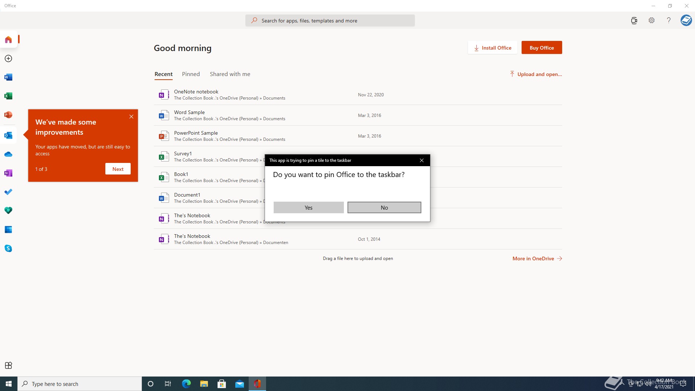
Task: Open OneNote from the sidebar
Action: click(x=8, y=173)
